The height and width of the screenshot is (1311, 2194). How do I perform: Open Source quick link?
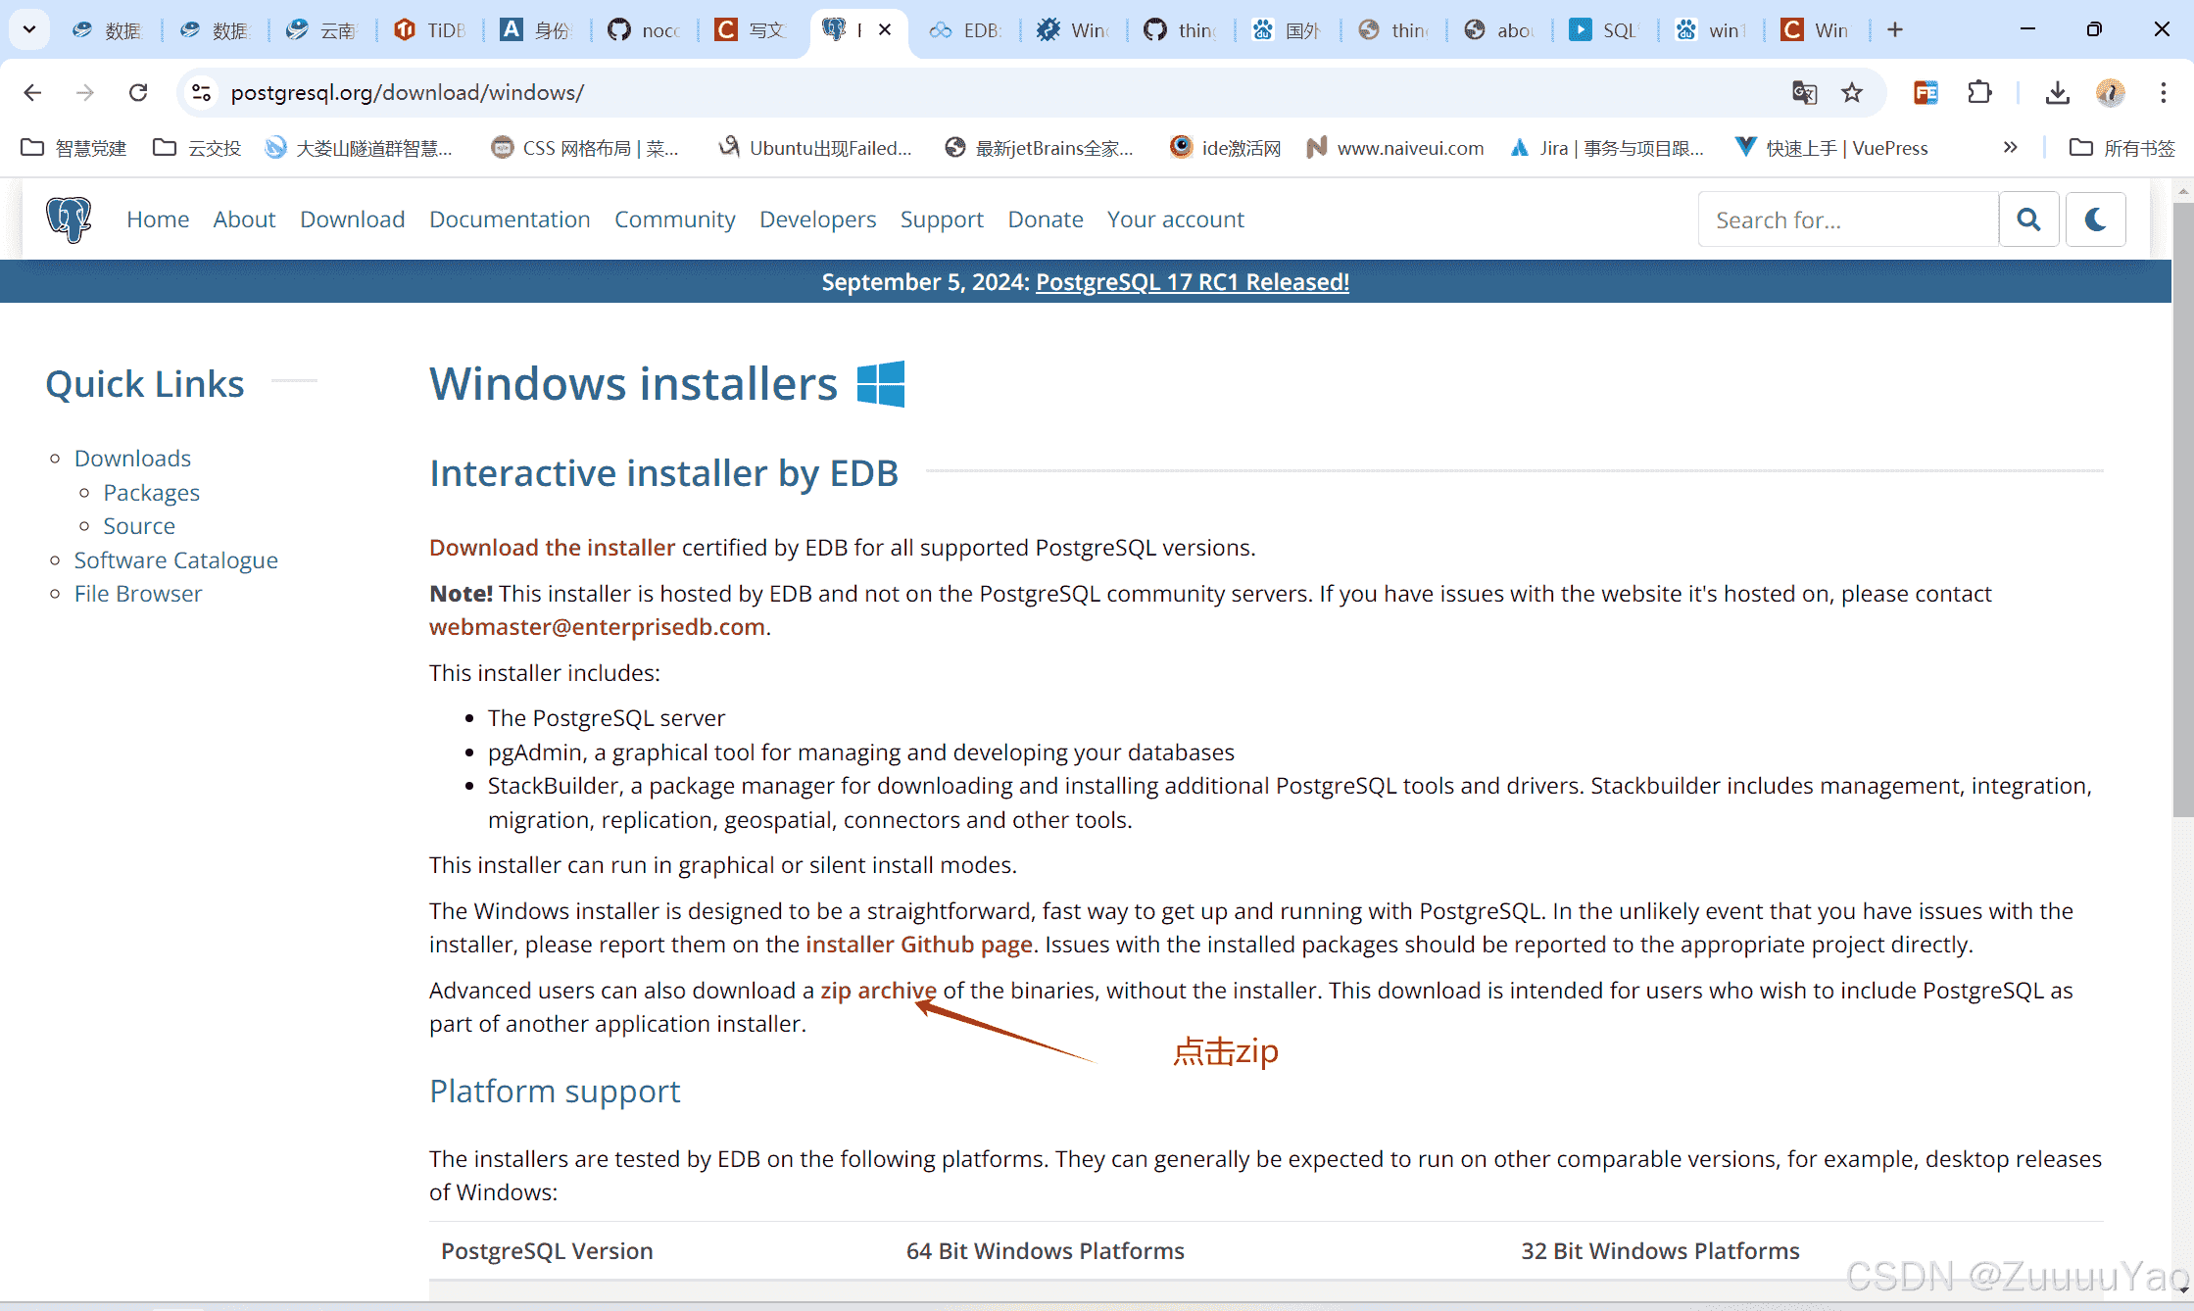point(139,526)
